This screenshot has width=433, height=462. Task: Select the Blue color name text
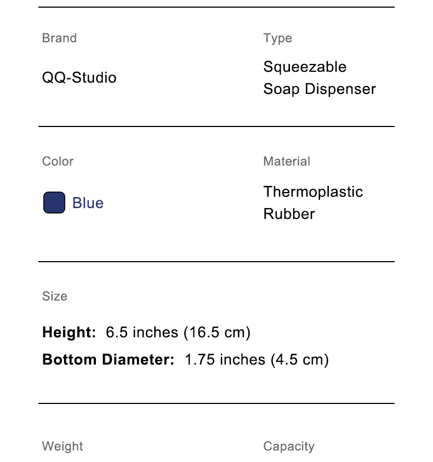(88, 203)
